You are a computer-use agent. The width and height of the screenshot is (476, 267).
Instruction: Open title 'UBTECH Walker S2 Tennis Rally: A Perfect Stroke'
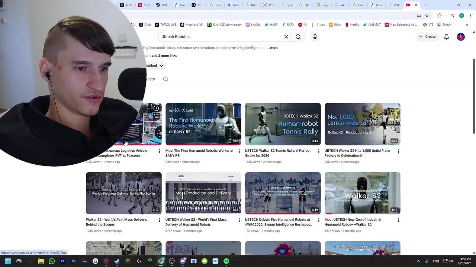coord(277,153)
